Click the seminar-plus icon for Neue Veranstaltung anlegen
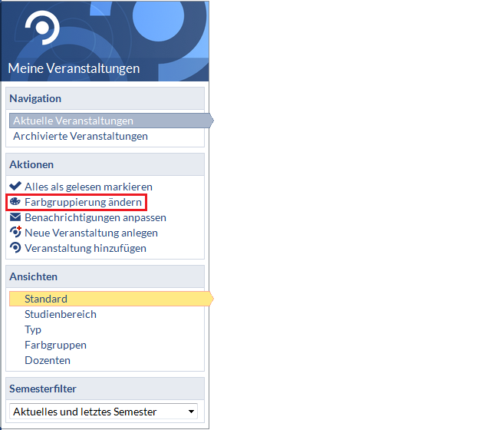487x430 pixels. click(x=15, y=232)
